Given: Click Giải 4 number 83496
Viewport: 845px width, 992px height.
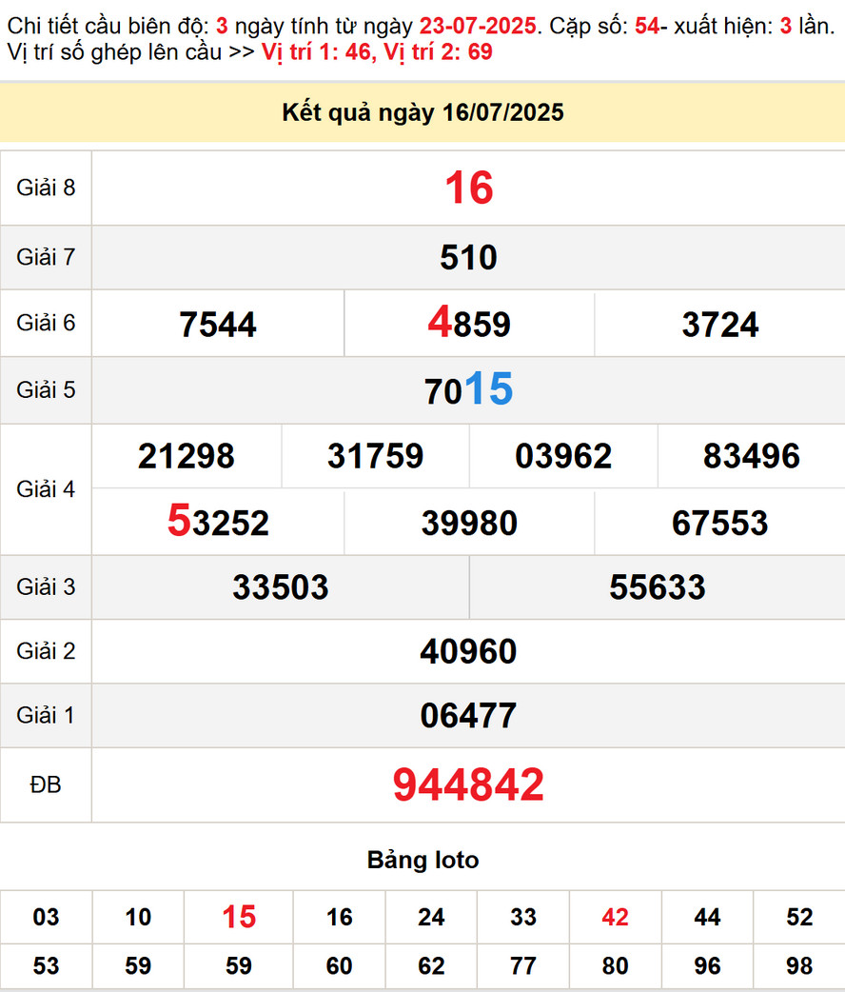Looking at the screenshot, I should [x=751, y=457].
